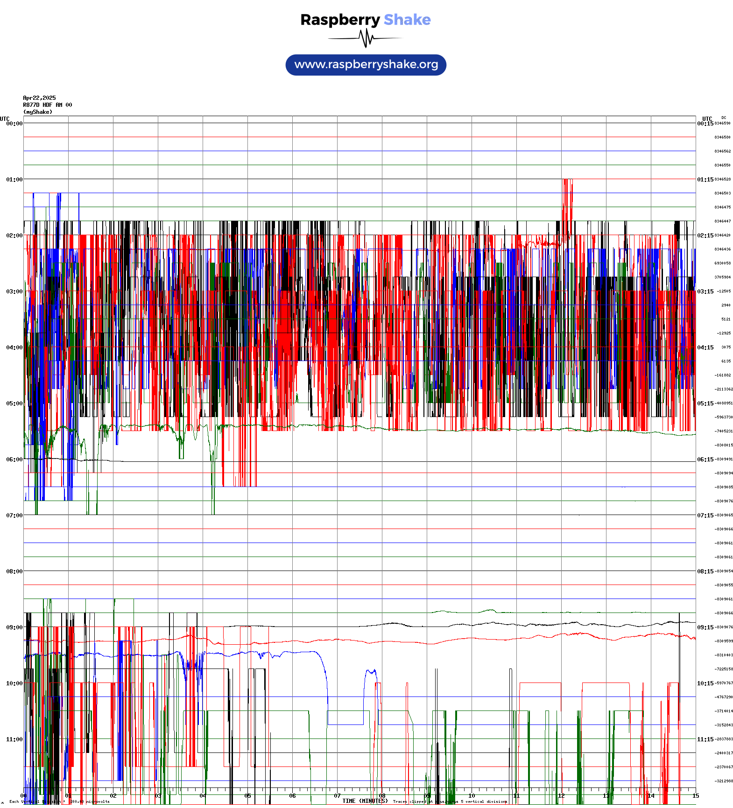Viewport: 733px width, 808px height.
Task: Click the 06:15 right-side time label
Action: (705, 460)
